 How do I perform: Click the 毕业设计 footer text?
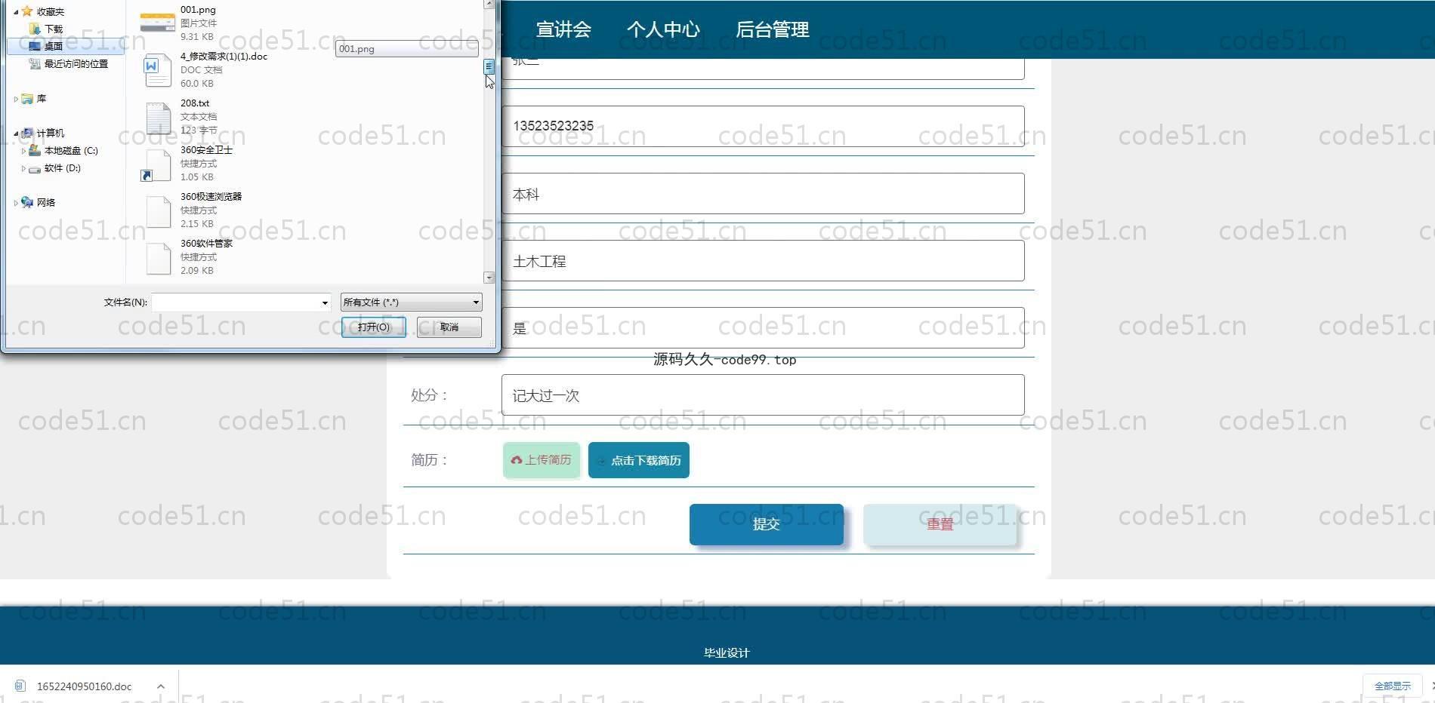coord(727,653)
